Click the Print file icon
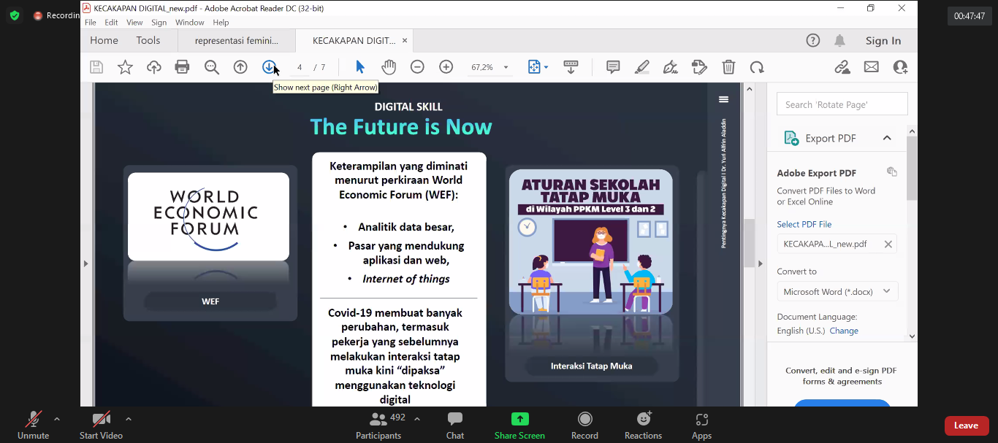Viewport: 998px width, 443px height. [x=182, y=67]
